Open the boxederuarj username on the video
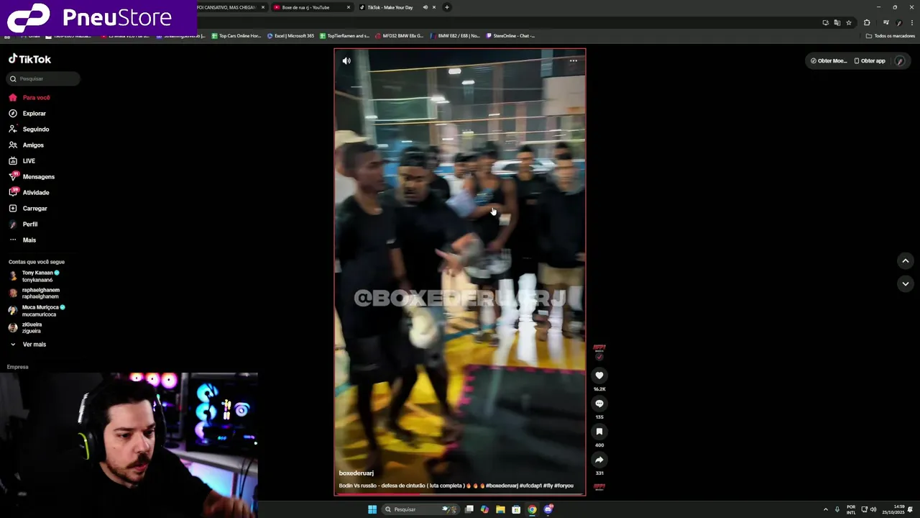The width and height of the screenshot is (920, 518). [356, 473]
